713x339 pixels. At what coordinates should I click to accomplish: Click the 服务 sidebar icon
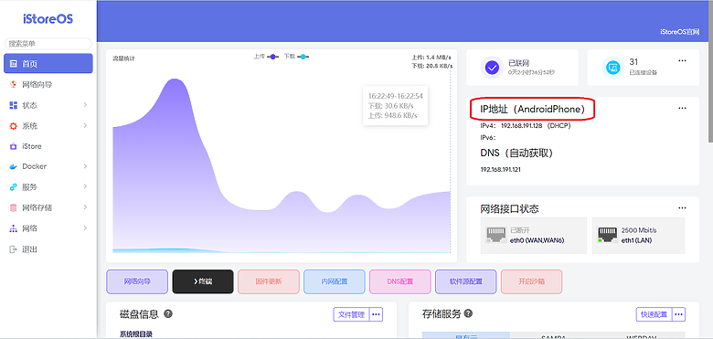[13, 186]
